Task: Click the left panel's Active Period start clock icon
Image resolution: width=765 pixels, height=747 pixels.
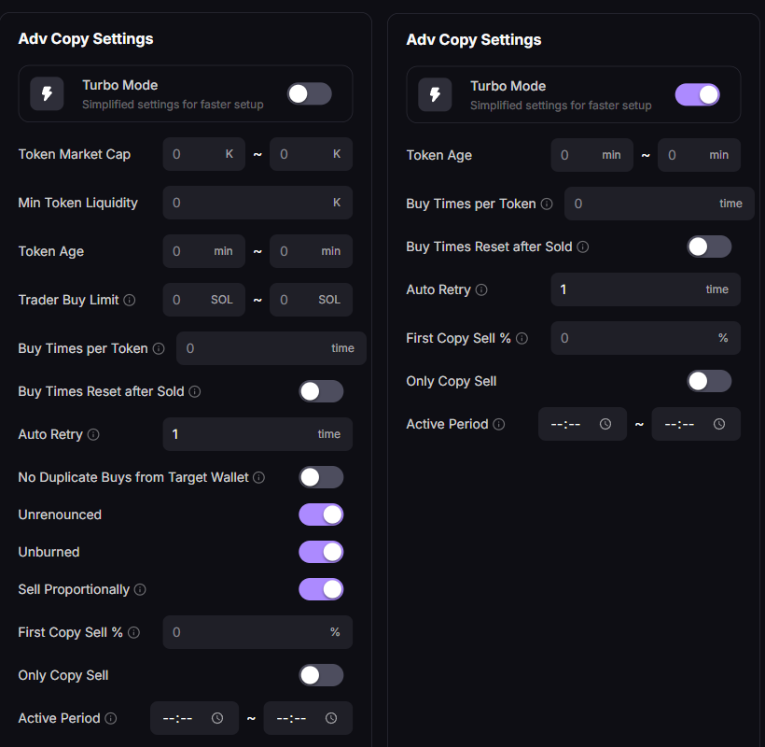Action: point(217,718)
